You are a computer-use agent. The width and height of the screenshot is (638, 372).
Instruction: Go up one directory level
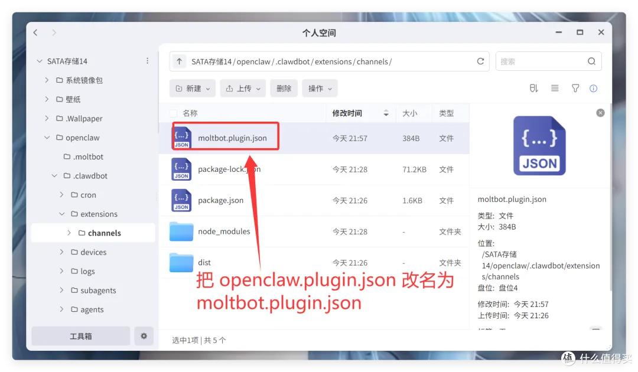[179, 61]
